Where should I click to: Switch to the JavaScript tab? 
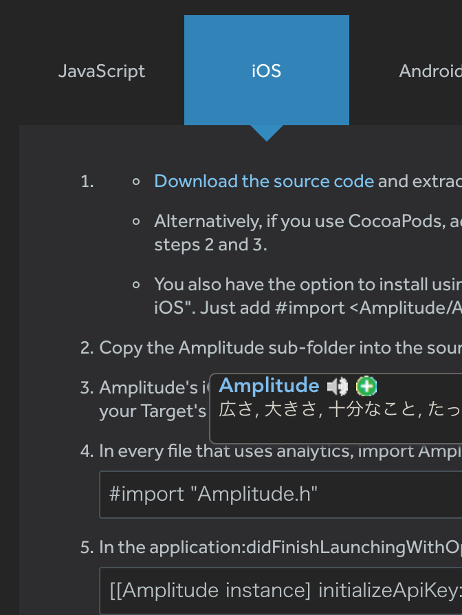coord(102,71)
